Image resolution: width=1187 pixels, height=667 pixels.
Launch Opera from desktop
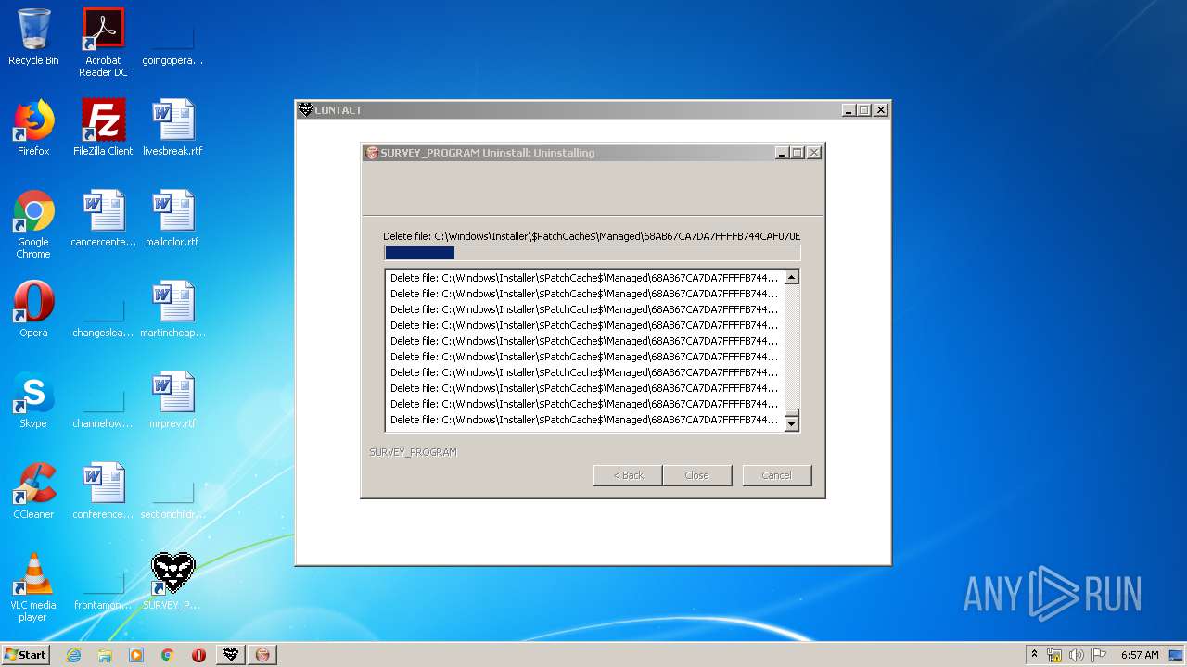pyautogui.click(x=33, y=309)
